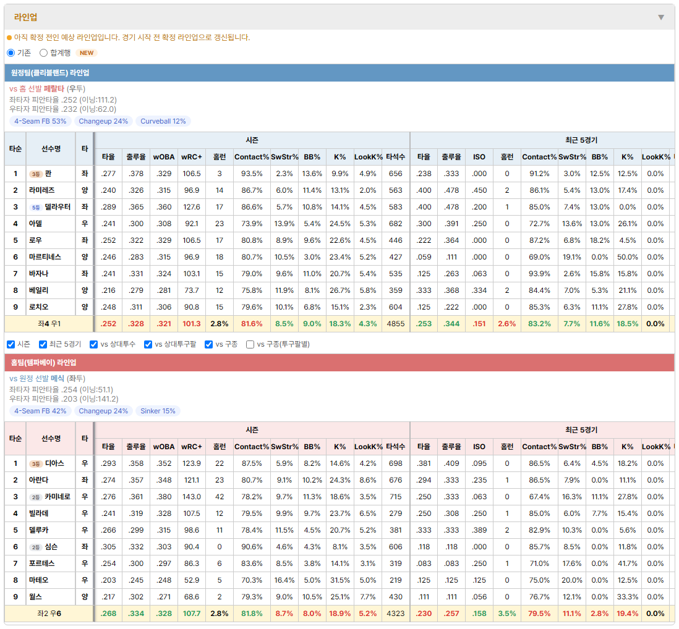Screen dimensions: 679x629
Task: Click player name 포르테스
Action: tap(42, 564)
